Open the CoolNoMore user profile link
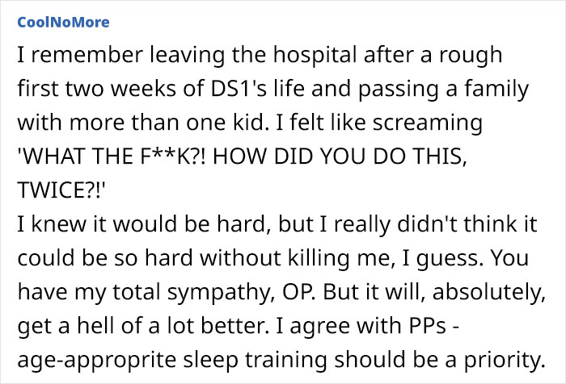Image resolution: width=566 pixels, height=384 pixels. coord(63,23)
